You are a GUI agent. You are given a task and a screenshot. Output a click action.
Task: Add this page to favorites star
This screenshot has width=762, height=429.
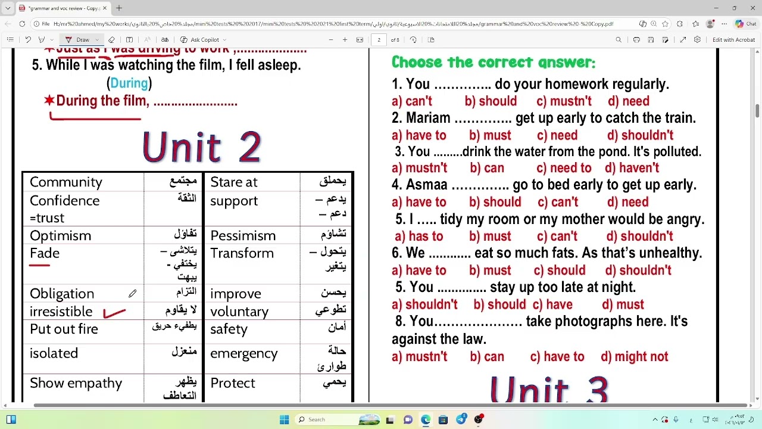[x=665, y=24]
